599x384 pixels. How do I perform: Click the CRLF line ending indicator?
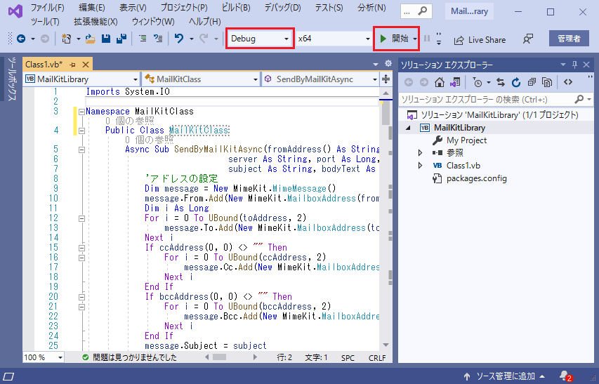tap(377, 357)
